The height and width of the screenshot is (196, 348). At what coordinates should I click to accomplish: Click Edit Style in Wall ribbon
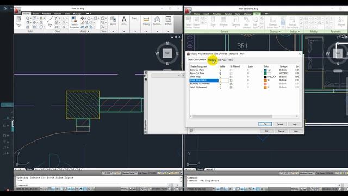pos(255,22)
